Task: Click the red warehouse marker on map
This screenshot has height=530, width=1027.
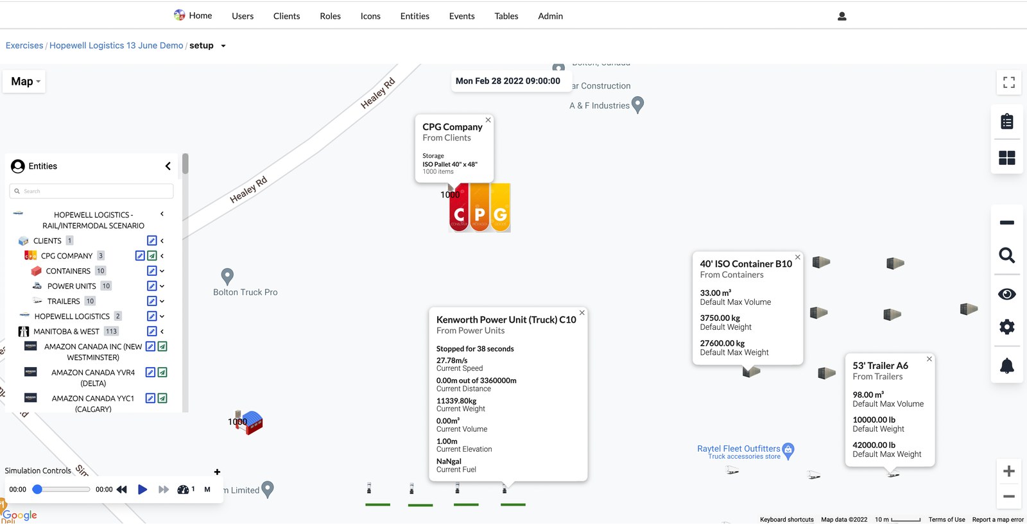Action: point(250,423)
